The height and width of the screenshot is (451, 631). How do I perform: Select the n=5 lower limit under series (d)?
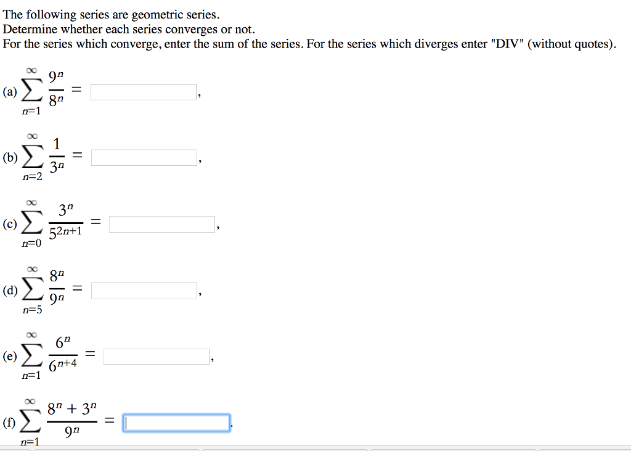point(31,310)
